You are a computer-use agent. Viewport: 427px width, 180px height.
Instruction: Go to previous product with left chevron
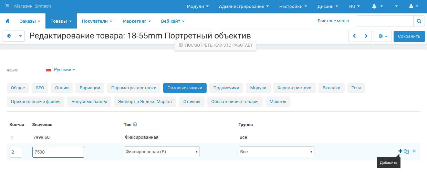(x=354, y=36)
